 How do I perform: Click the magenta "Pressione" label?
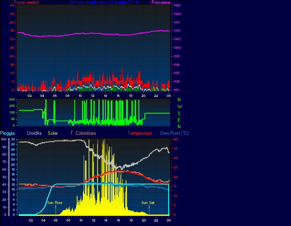coord(161,2)
